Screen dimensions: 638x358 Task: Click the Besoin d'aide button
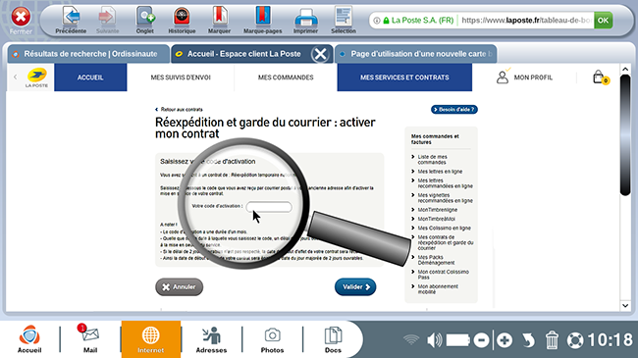pyautogui.click(x=454, y=110)
